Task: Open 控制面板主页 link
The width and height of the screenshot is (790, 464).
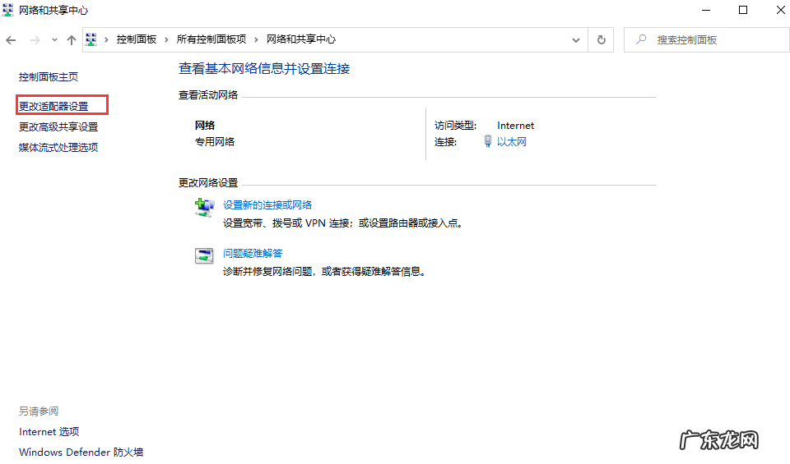Action: point(49,77)
